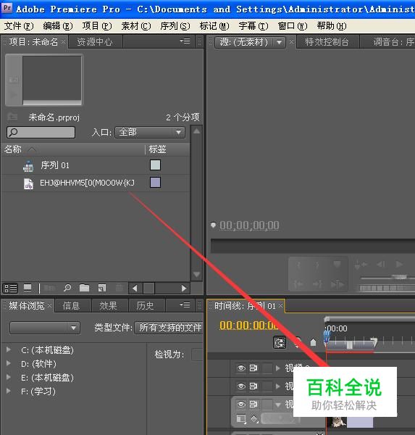Hide the top video track (视频 3) eye

tap(241, 368)
